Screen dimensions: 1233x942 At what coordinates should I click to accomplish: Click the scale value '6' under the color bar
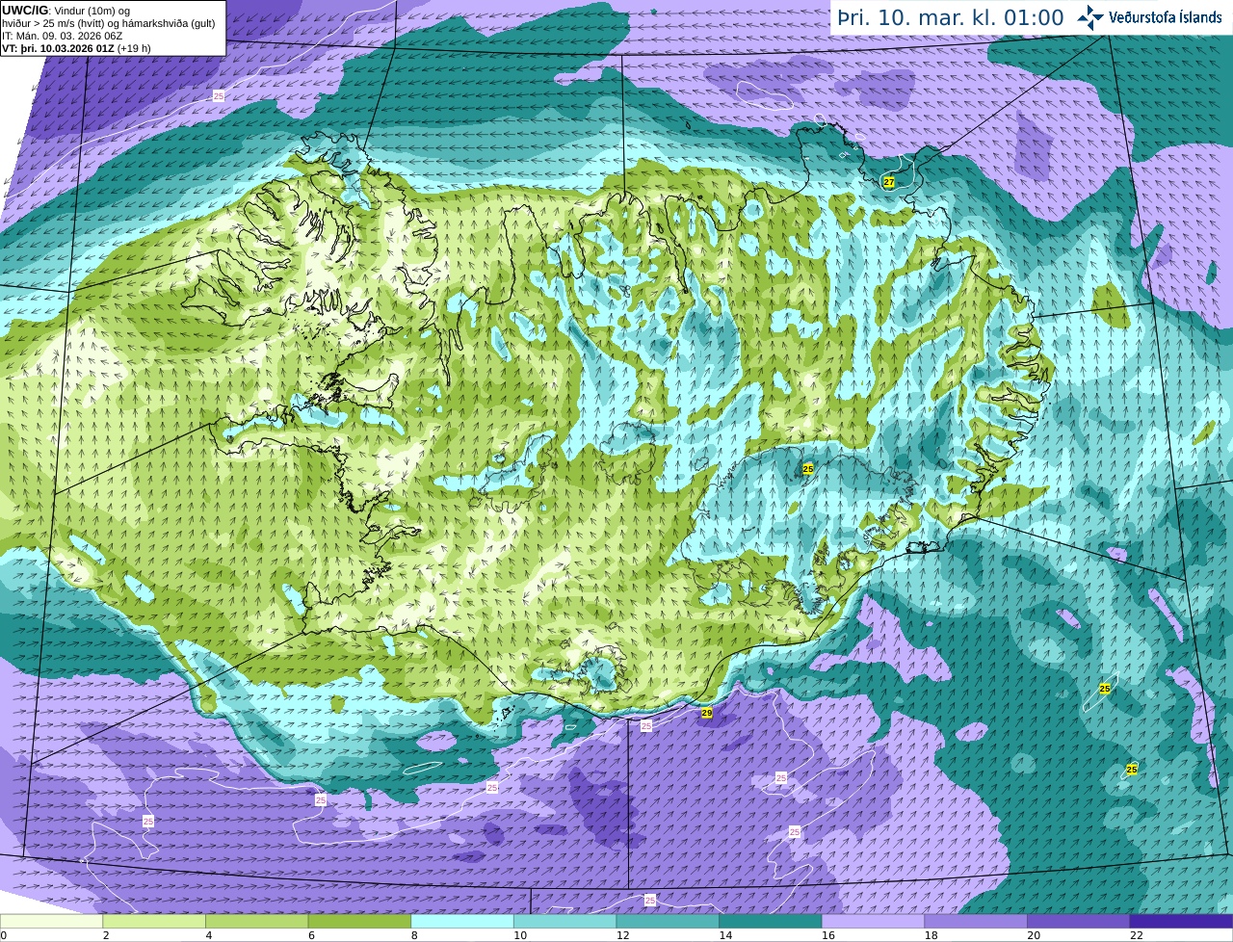(311, 935)
